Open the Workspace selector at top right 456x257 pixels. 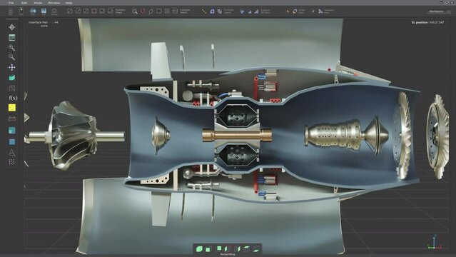pos(438,11)
